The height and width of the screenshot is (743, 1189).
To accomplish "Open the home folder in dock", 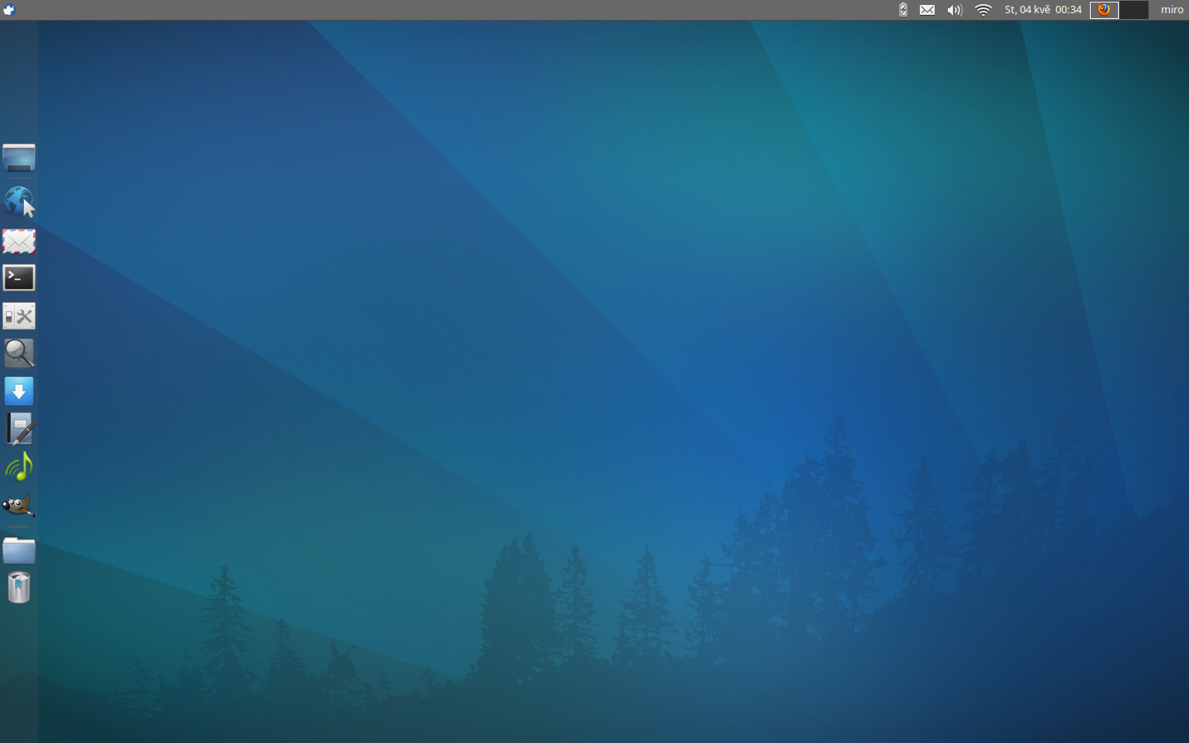I will (19, 550).
